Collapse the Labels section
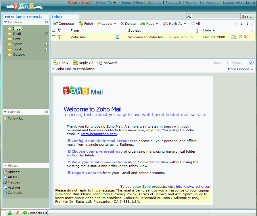257x216 pixels. 5,112
